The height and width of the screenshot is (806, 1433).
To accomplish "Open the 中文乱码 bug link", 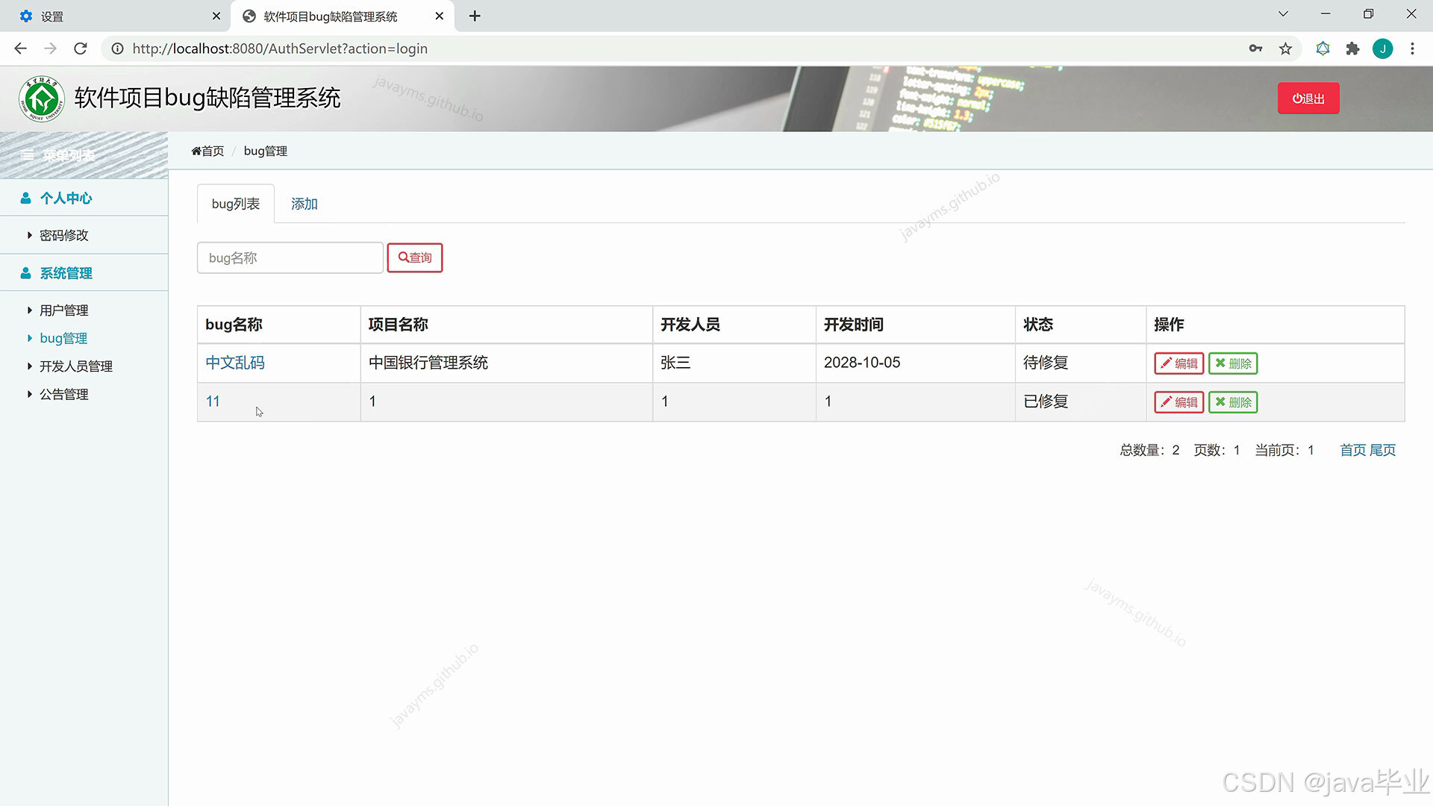I will tap(235, 363).
